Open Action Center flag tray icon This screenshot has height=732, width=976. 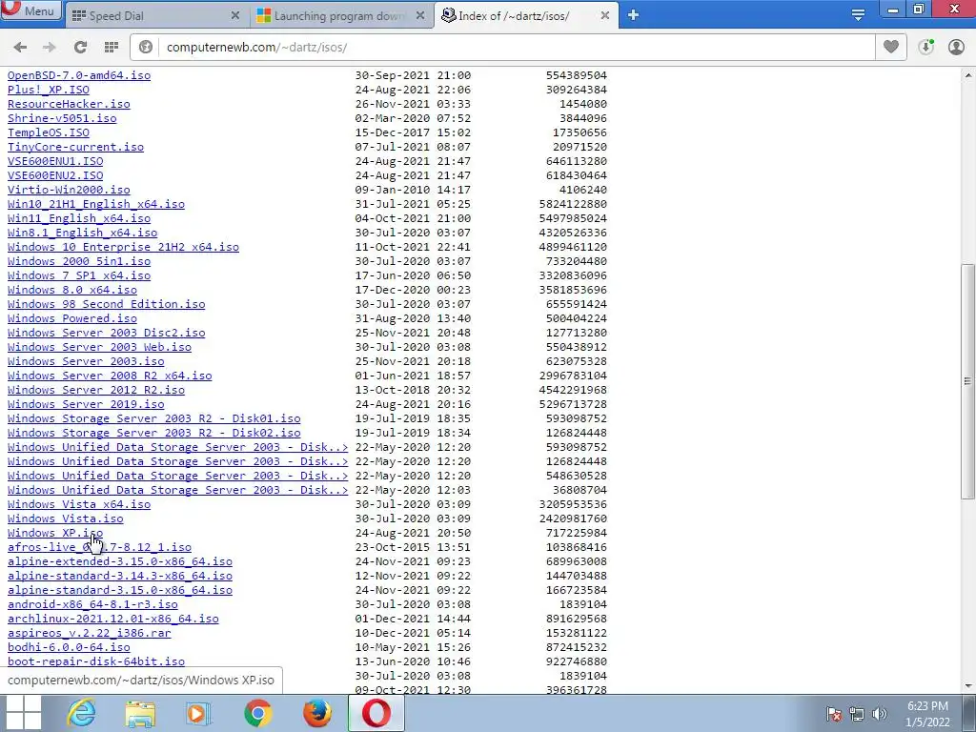(834, 714)
